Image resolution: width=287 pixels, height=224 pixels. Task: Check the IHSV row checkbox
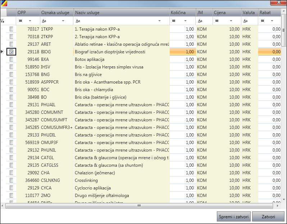click(12, 67)
